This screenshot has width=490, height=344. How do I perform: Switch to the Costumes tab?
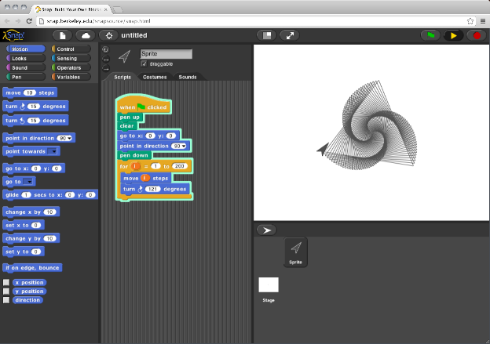coord(154,77)
